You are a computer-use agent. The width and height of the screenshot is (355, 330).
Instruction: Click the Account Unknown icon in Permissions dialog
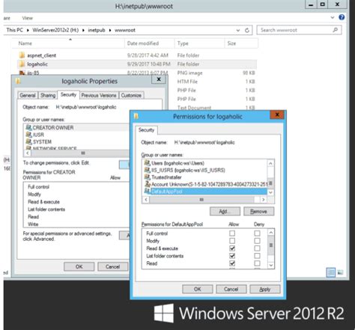pos(148,184)
